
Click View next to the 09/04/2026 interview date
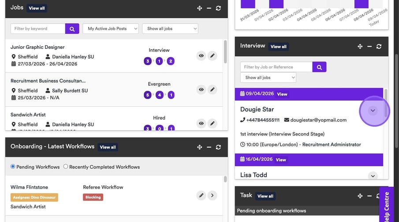(282, 94)
